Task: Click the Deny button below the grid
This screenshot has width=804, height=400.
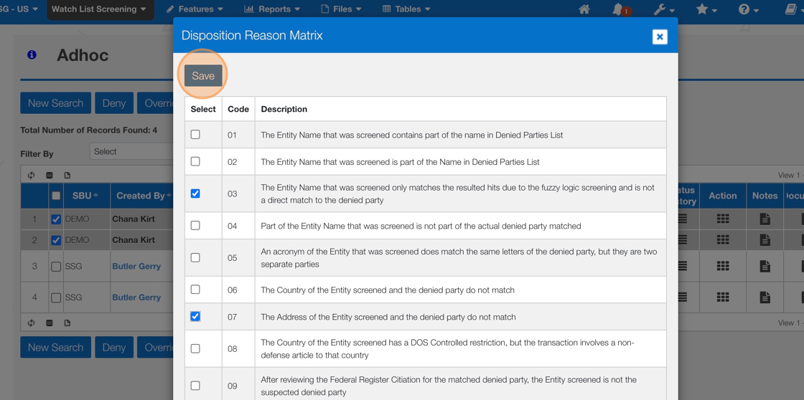Action: (x=114, y=347)
